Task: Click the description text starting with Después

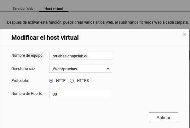Action: point(98,23)
